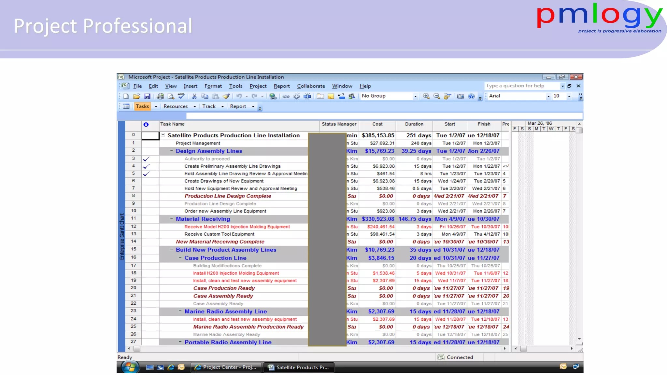Open Print Preview from the toolbar

pyautogui.click(x=171, y=96)
